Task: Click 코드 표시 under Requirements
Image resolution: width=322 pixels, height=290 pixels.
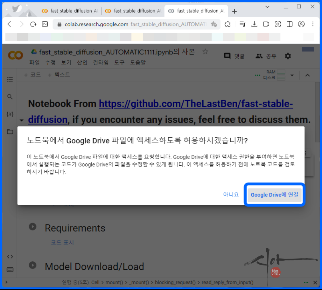Action: pyautogui.click(x=62, y=242)
